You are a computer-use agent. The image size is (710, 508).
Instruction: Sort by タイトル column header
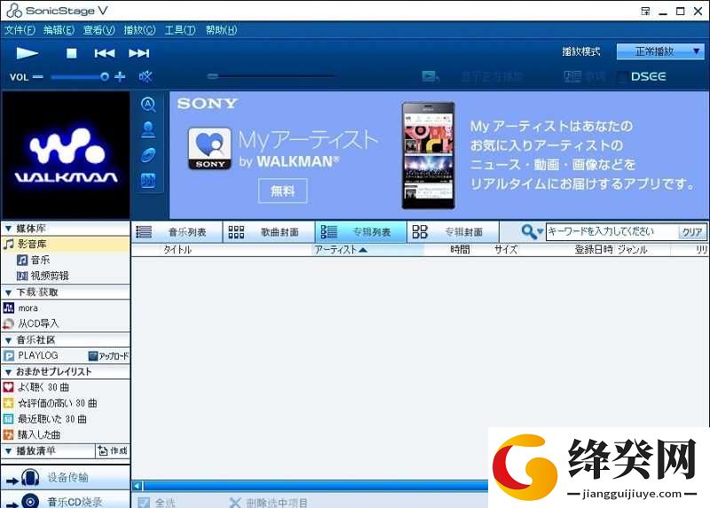coord(177,250)
